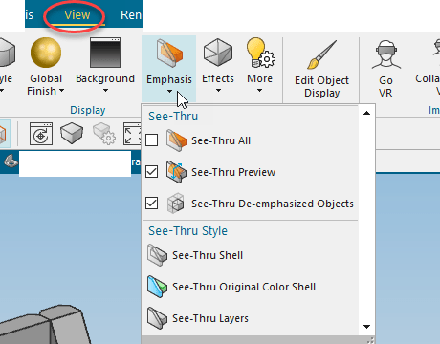The width and height of the screenshot is (440, 344).
Task: Click the Global Finish gold sphere icon
Action: (46, 53)
